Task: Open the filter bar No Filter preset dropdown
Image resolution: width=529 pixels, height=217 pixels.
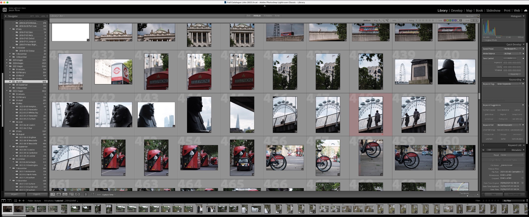Action: pyautogui.click(x=471, y=16)
